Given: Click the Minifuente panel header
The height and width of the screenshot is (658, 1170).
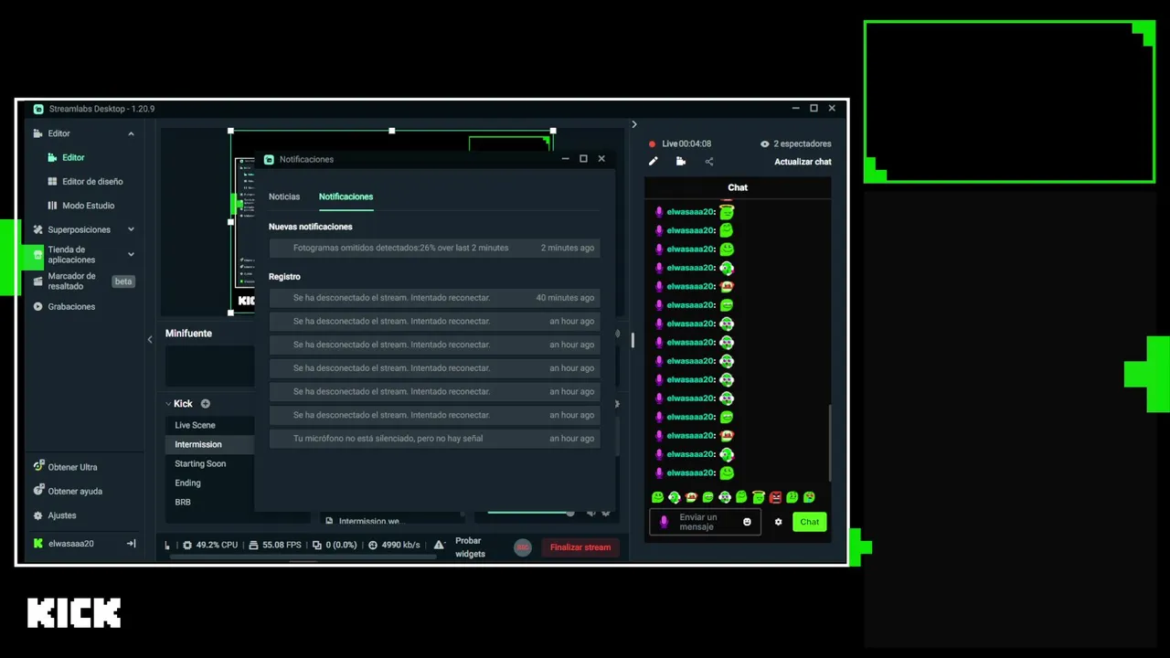Looking at the screenshot, I should (x=188, y=334).
